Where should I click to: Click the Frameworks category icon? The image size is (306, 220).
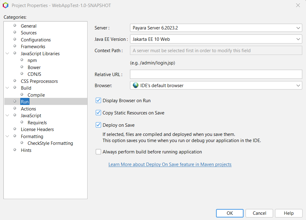[x=14, y=46]
